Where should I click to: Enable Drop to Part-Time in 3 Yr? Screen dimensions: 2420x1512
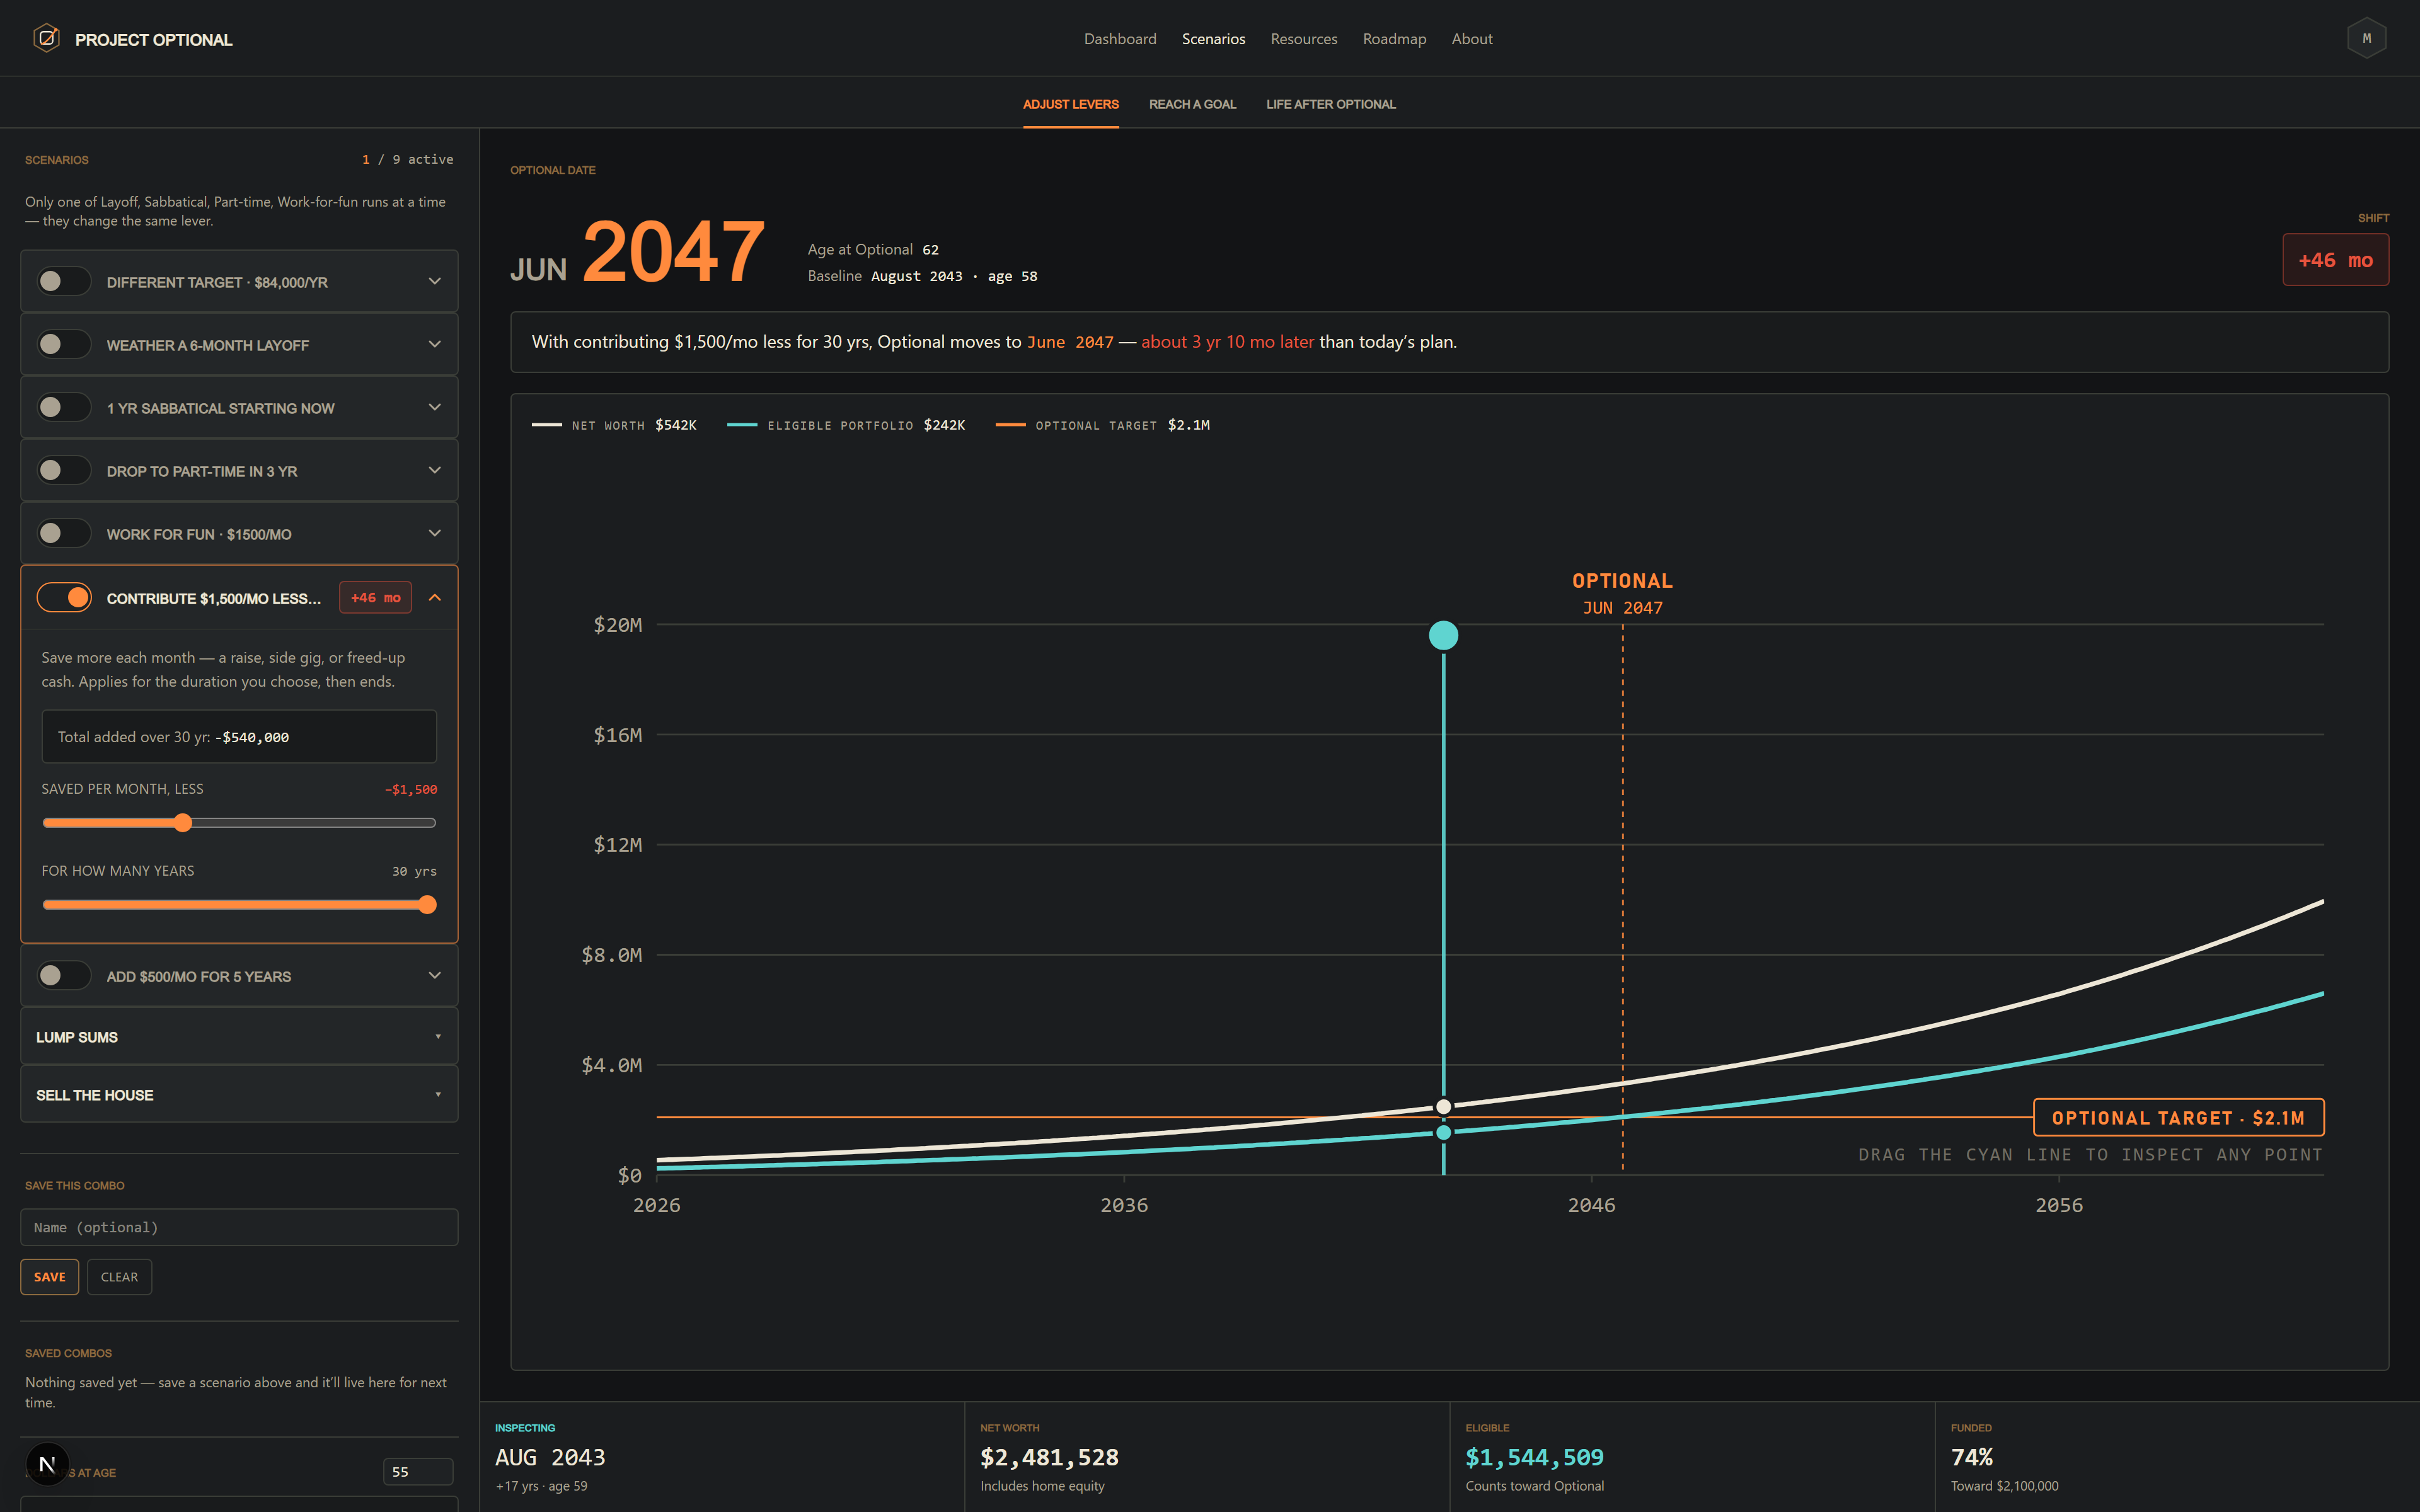[x=64, y=471]
